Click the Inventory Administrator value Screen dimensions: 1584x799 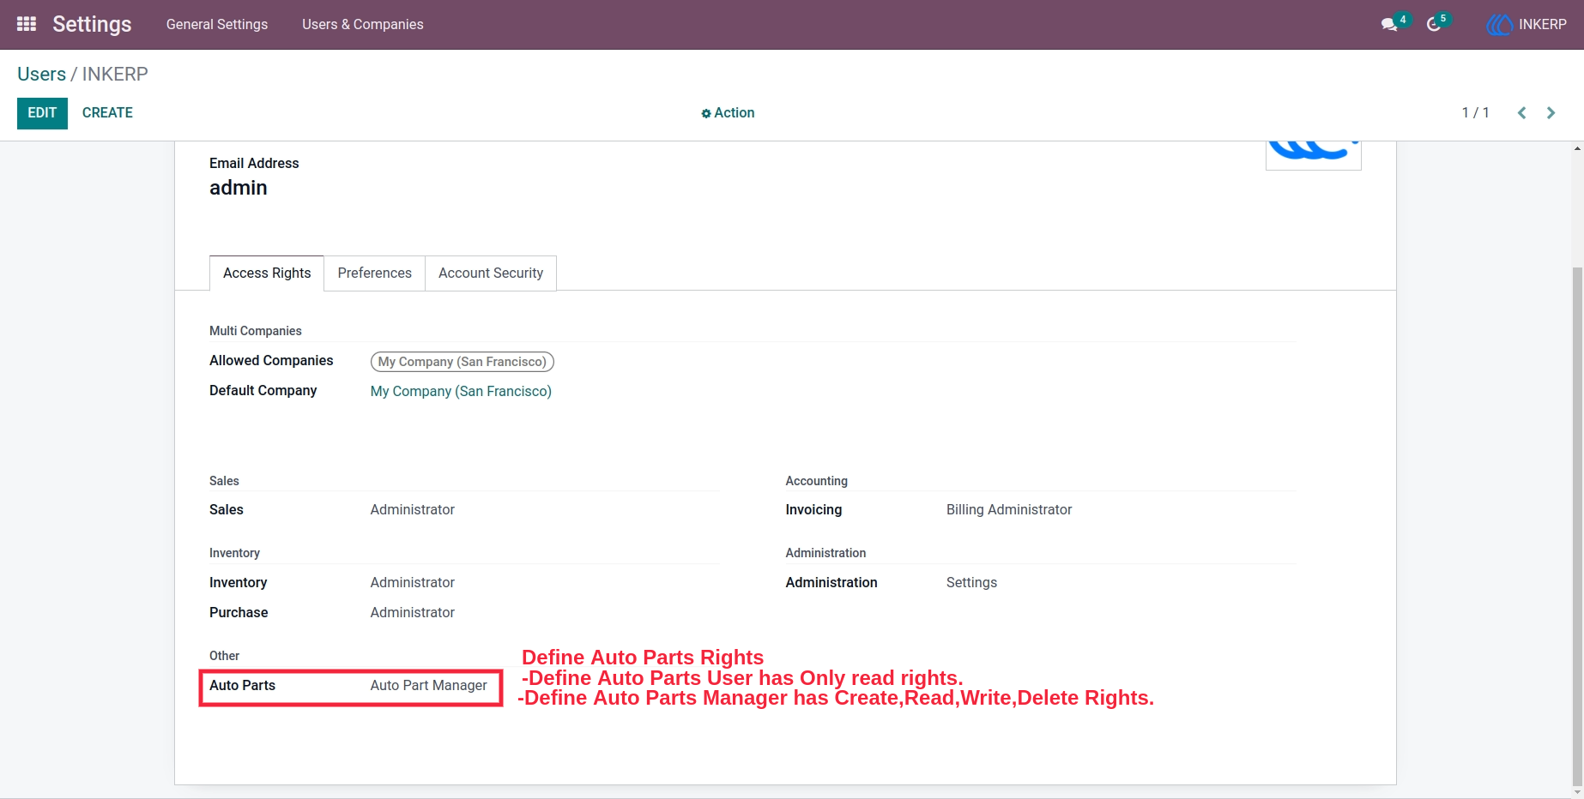click(413, 582)
